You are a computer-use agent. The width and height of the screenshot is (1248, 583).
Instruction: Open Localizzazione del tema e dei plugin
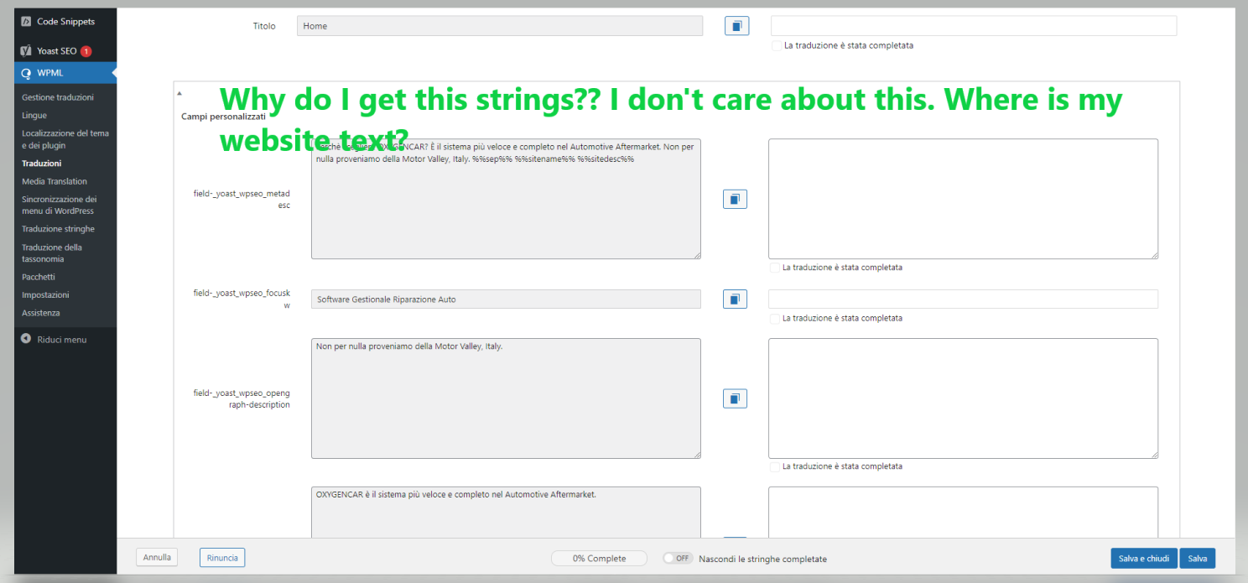click(x=65, y=139)
